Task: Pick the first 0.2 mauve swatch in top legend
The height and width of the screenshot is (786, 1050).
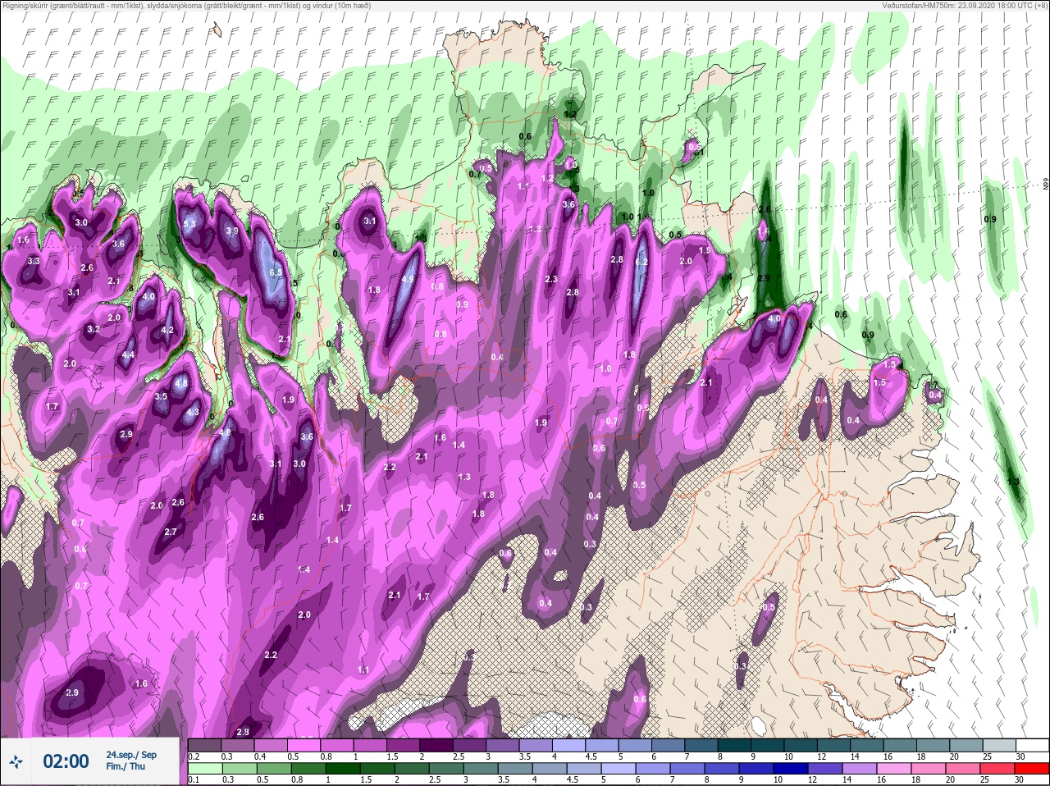Action: [204, 746]
